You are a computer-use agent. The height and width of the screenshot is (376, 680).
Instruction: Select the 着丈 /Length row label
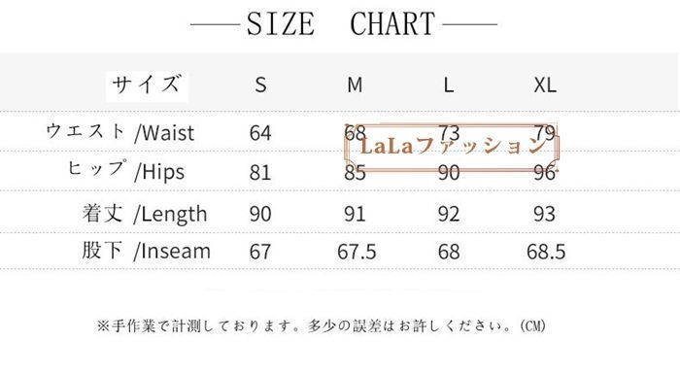pos(145,214)
